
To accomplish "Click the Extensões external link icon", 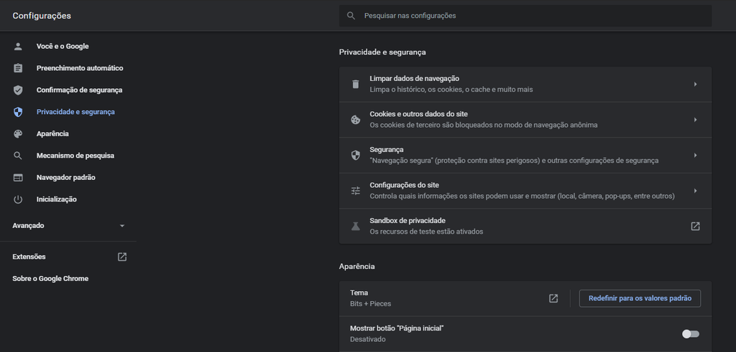I will tap(122, 257).
